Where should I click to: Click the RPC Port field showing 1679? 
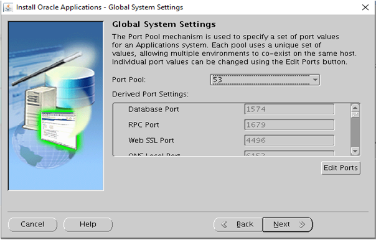pos(289,125)
